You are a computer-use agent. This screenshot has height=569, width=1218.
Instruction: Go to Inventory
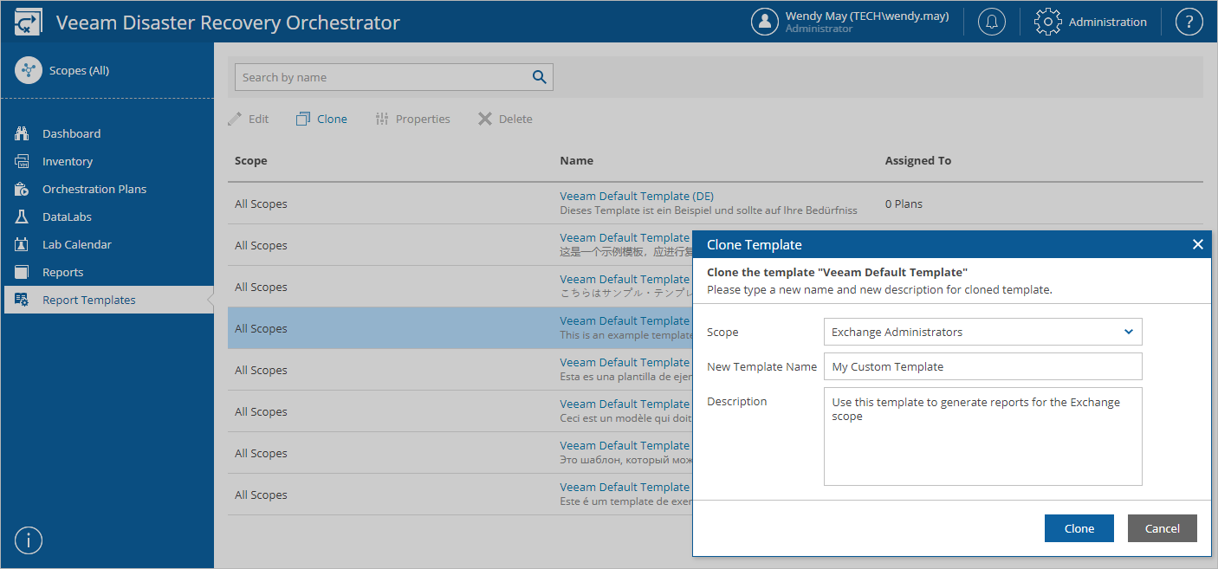tap(68, 161)
